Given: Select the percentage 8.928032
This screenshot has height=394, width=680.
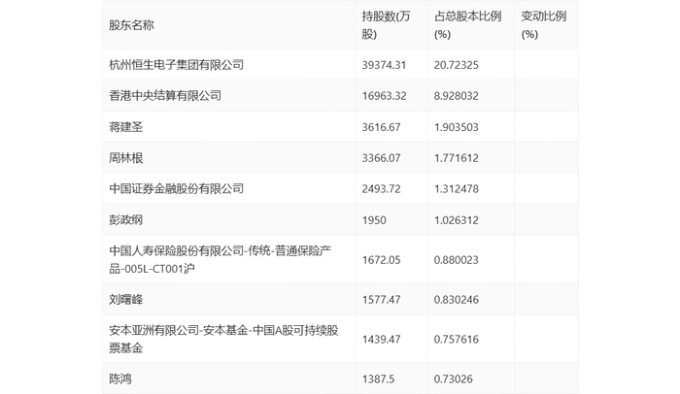Looking at the screenshot, I should coord(457,96).
